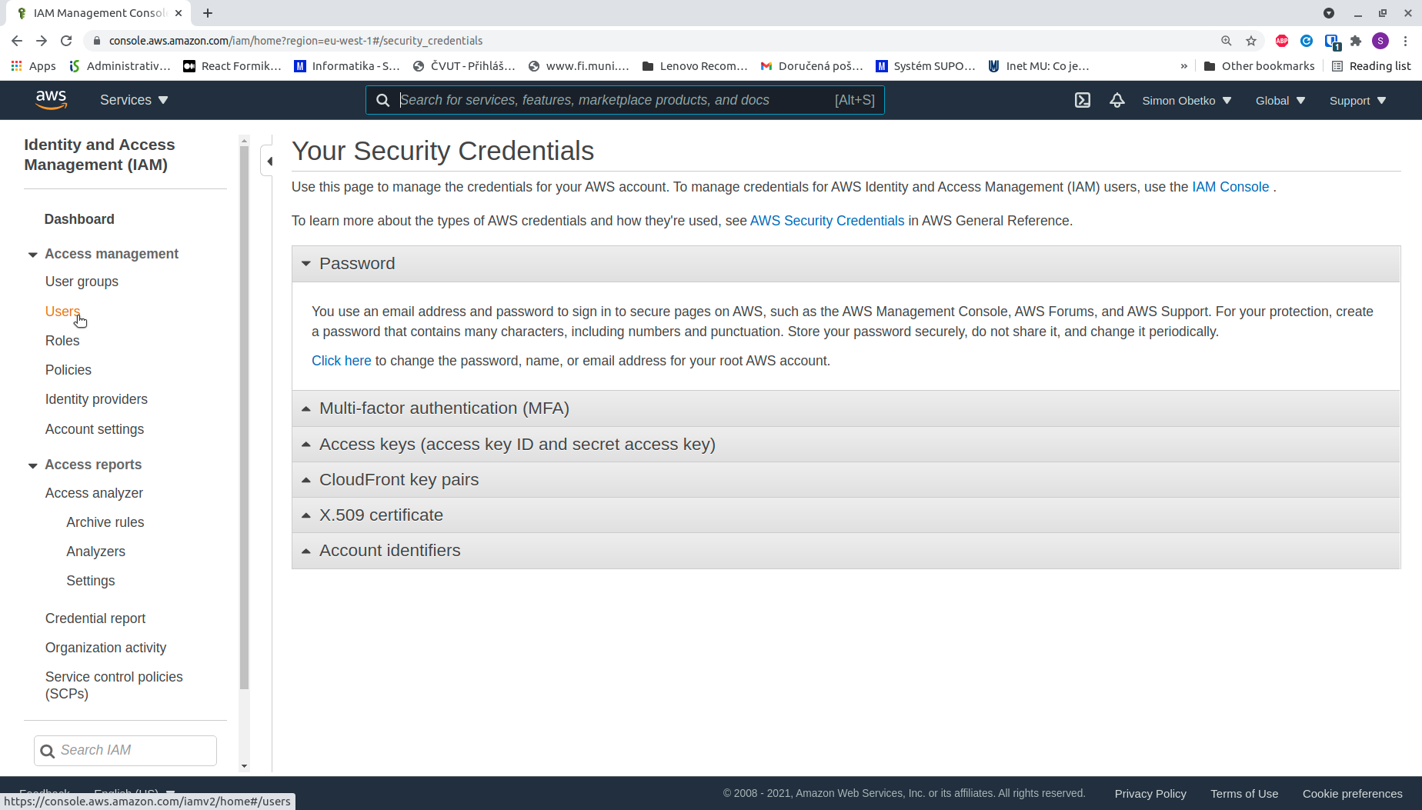Open Chrome's three-dot menu
The width and height of the screenshot is (1422, 810).
coord(1405,41)
